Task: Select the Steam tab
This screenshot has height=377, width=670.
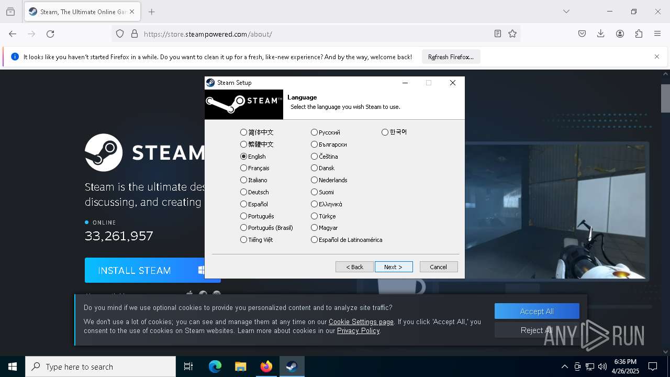Action: pos(83,12)
